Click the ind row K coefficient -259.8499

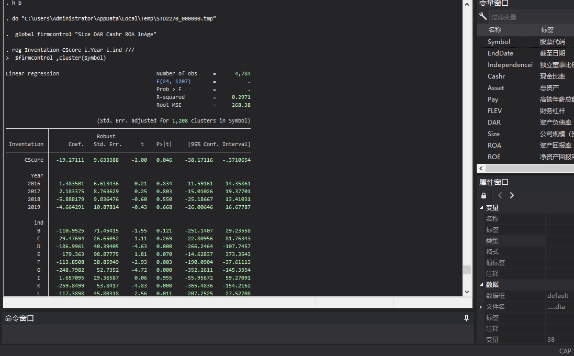coord(70,286)
